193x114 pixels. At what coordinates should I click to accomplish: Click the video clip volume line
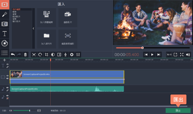(67, 79)
